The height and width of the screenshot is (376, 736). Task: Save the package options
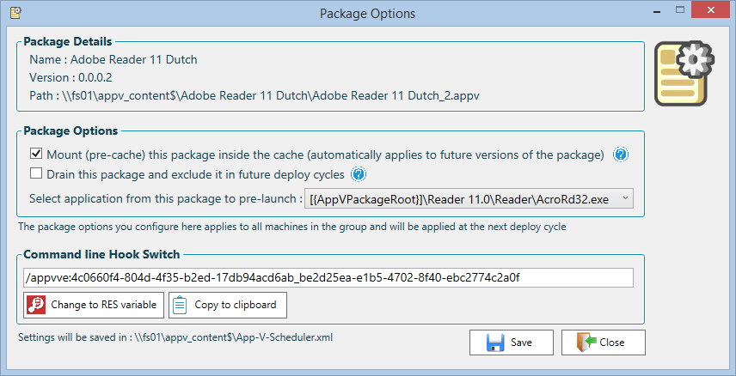512,342
